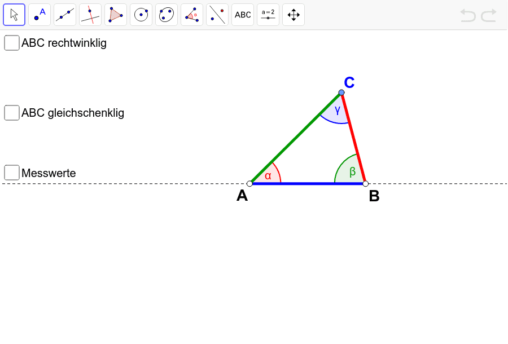Click the blue side AB

(308, 184)
